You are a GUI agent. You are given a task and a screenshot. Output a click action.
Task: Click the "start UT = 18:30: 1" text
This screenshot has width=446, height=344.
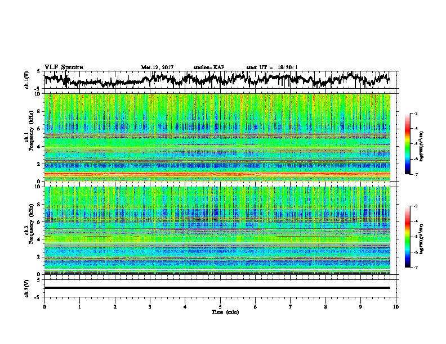(x=272, y=67)
